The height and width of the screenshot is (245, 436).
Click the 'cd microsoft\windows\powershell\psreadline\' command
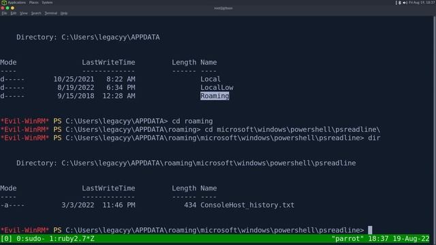(x=292, y=129)
